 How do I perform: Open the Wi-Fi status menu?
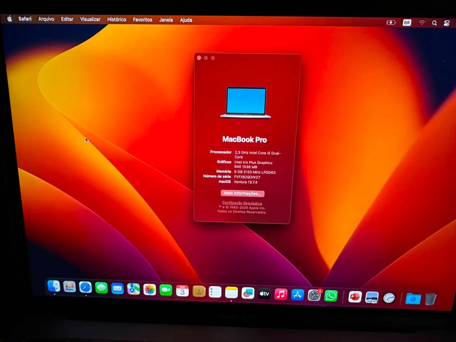[x=422, y=22]
